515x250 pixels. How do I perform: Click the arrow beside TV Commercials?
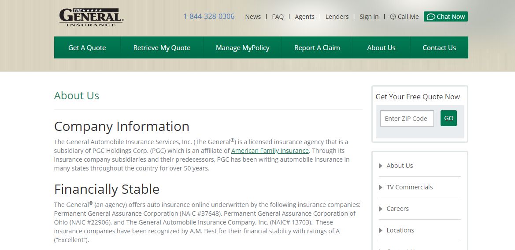(x=381, y=188)
